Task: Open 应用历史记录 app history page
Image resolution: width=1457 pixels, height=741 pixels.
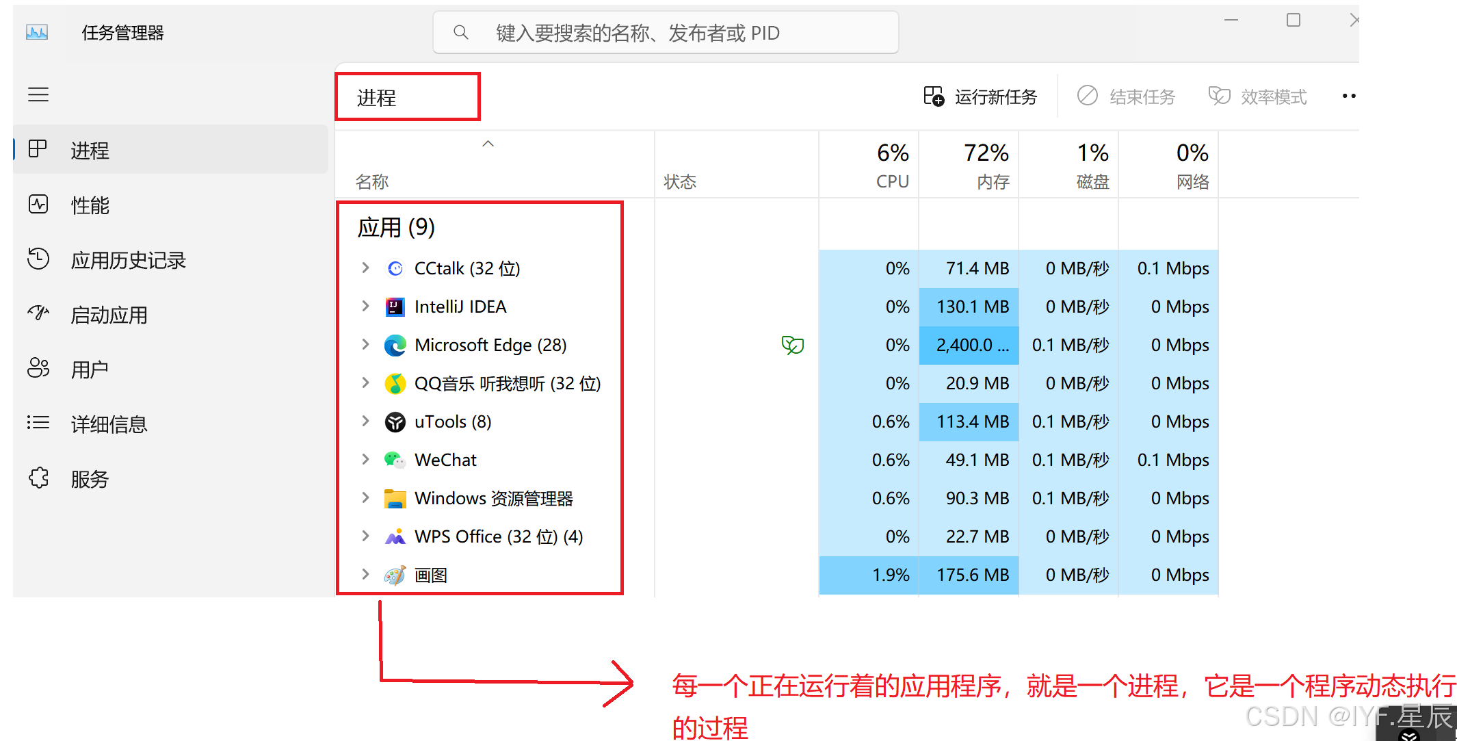Action: point(128,260)
